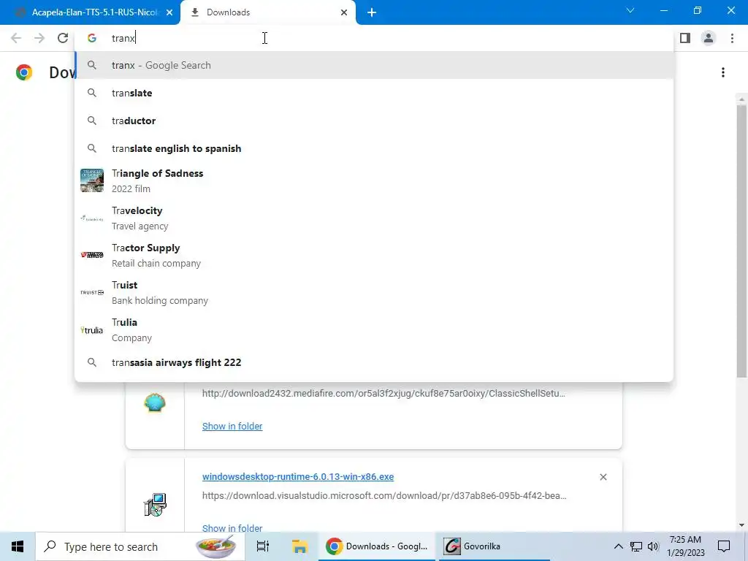This screenshot has width=748, height=561.
Task: Click the Downloads page vertical scrollbar
Action: [x=741, y=241]
